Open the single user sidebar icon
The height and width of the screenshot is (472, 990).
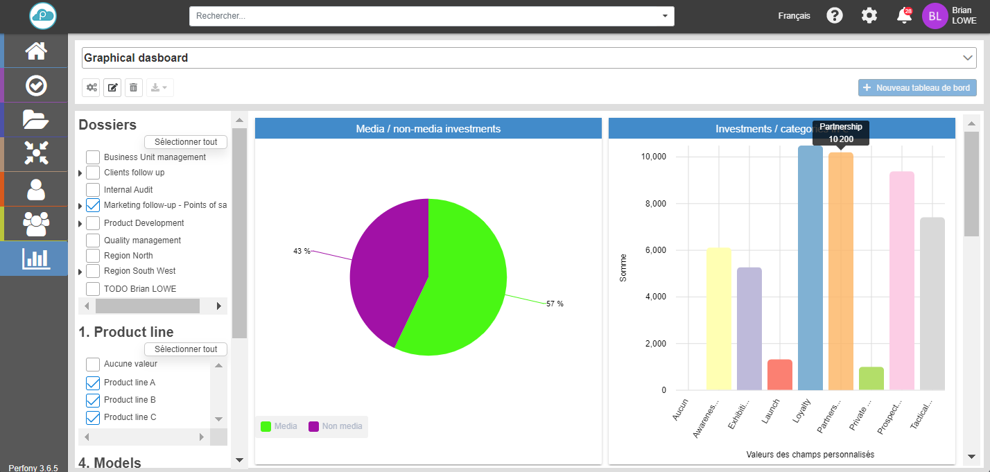tap(36, 189)
